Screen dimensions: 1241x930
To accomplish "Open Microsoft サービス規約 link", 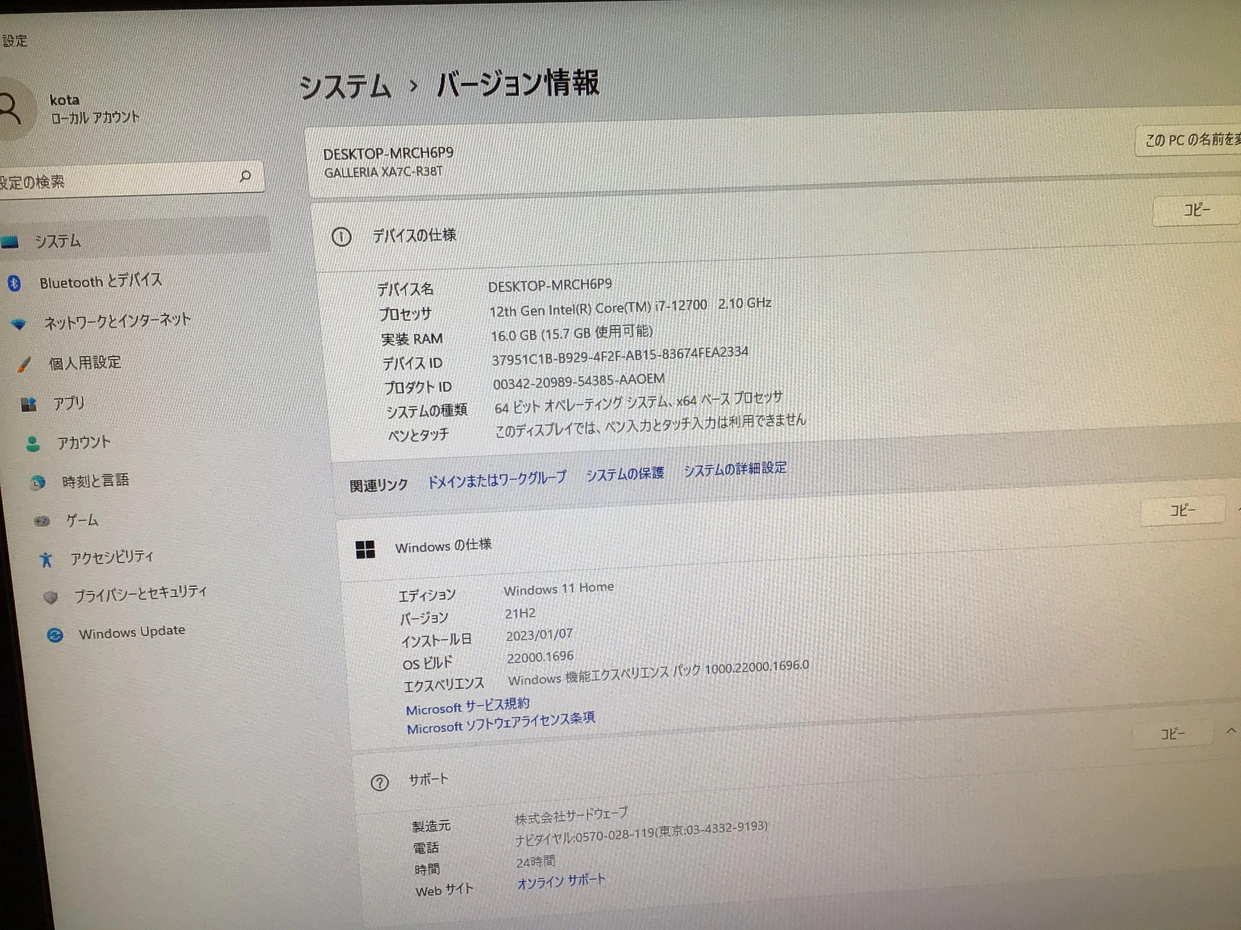I will (468, 706).
